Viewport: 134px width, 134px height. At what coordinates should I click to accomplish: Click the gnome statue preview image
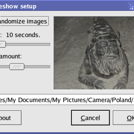(94, 53)
